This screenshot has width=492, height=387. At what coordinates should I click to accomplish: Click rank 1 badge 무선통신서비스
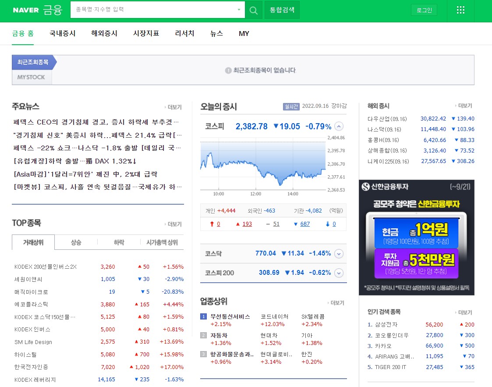tap(203, 316)
